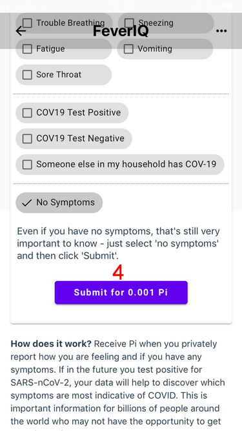Check the Sneezing checkbox
This screenshot has height=431, width=242.
click(x=129, y=23)
